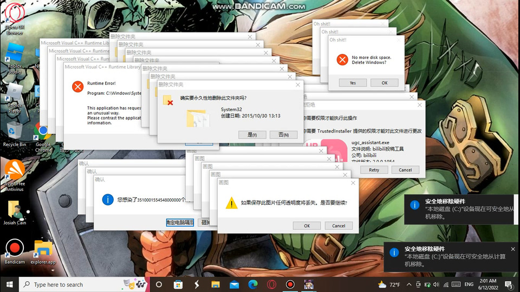Select the Roblox Player desktop icon
Screen dimensions: 520x292
click(15, 98)
